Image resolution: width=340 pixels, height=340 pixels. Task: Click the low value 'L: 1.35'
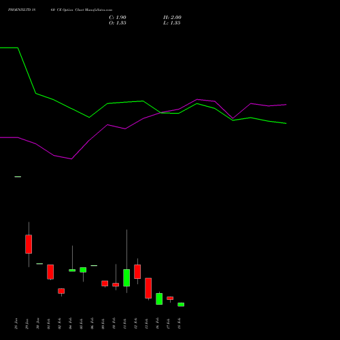171,23
